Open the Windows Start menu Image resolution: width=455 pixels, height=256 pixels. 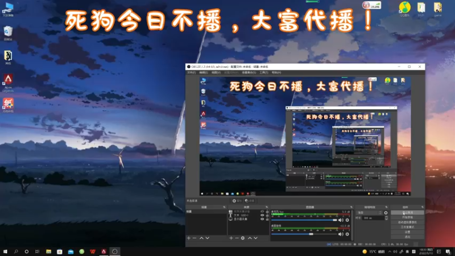pyautogui.click(x=5, y=251)
